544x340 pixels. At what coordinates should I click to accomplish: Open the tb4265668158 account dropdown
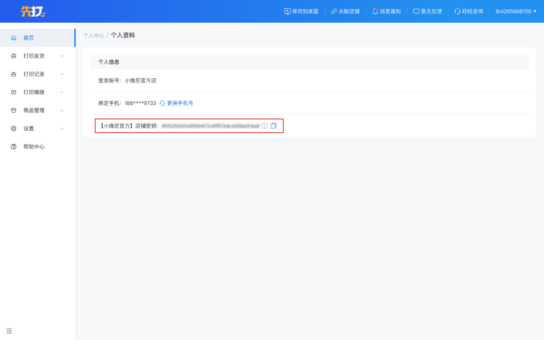[x=516, y=11]
